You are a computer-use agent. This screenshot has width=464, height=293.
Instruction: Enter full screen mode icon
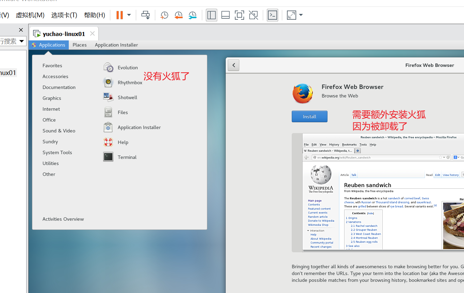point(239,15)
